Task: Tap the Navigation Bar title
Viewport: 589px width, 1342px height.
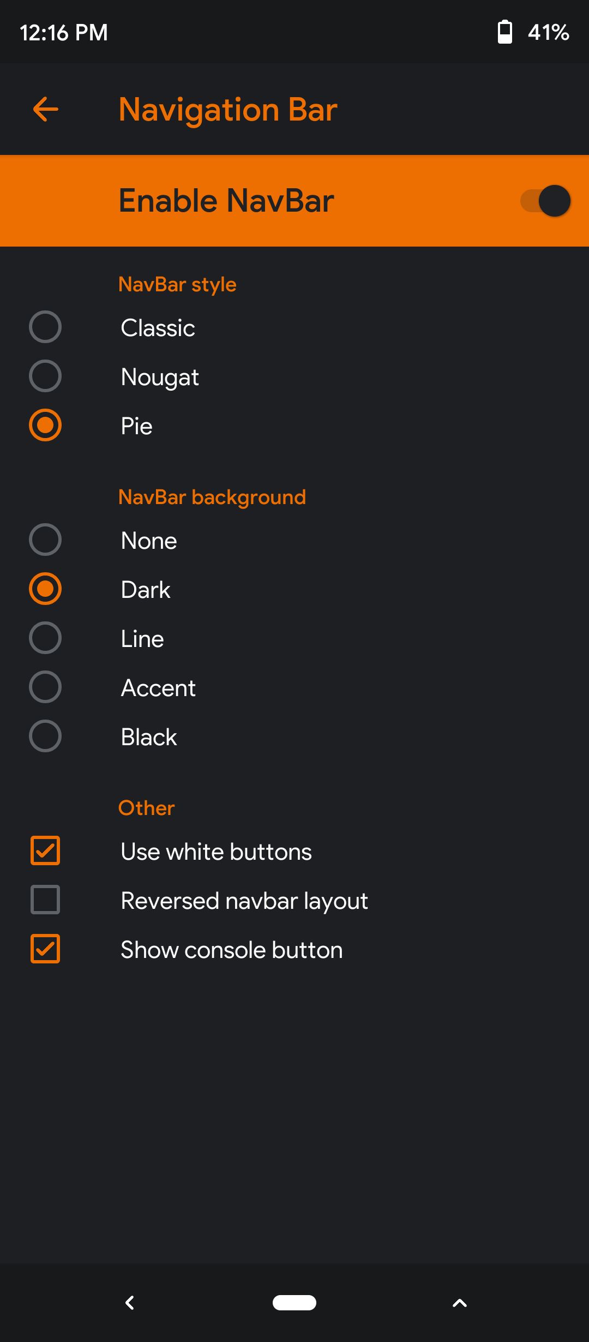Action: point(228,110)
